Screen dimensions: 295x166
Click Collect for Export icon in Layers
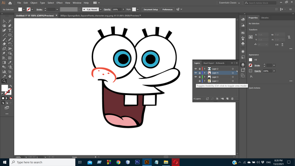click(x=207, y=99)
